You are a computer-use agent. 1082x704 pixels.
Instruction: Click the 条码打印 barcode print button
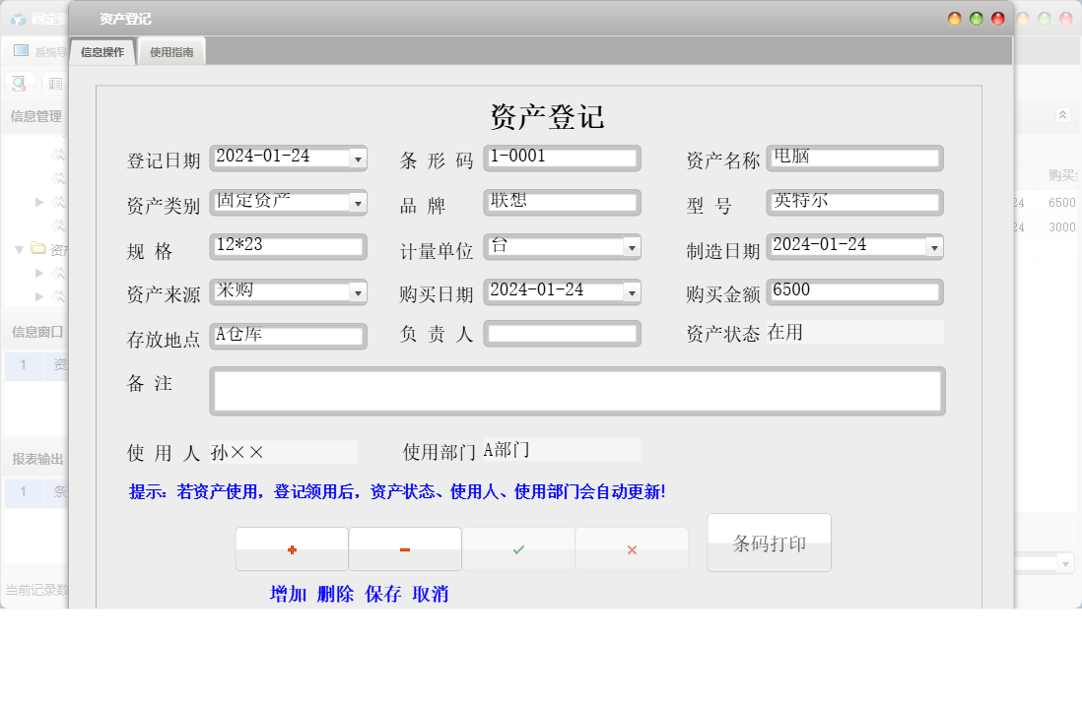point(769,542)
